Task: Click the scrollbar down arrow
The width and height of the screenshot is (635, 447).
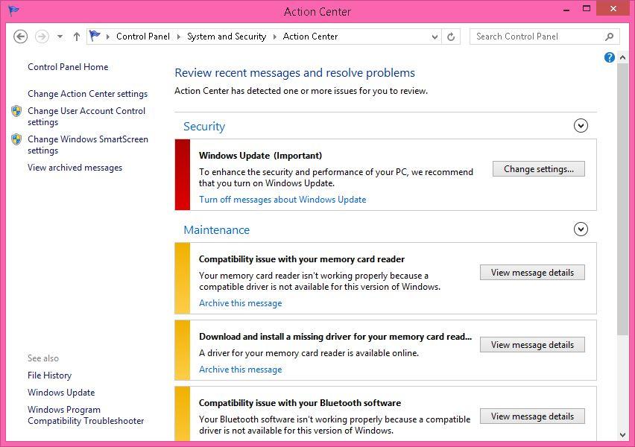Action: [622, 435]
